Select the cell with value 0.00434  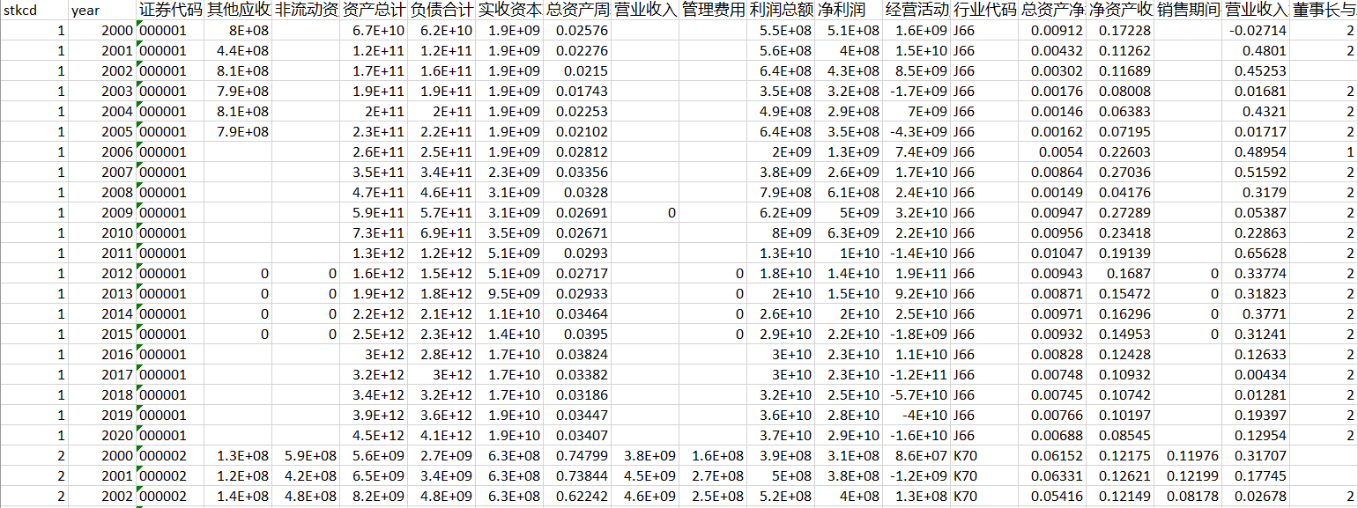[x=1256, y=375]
